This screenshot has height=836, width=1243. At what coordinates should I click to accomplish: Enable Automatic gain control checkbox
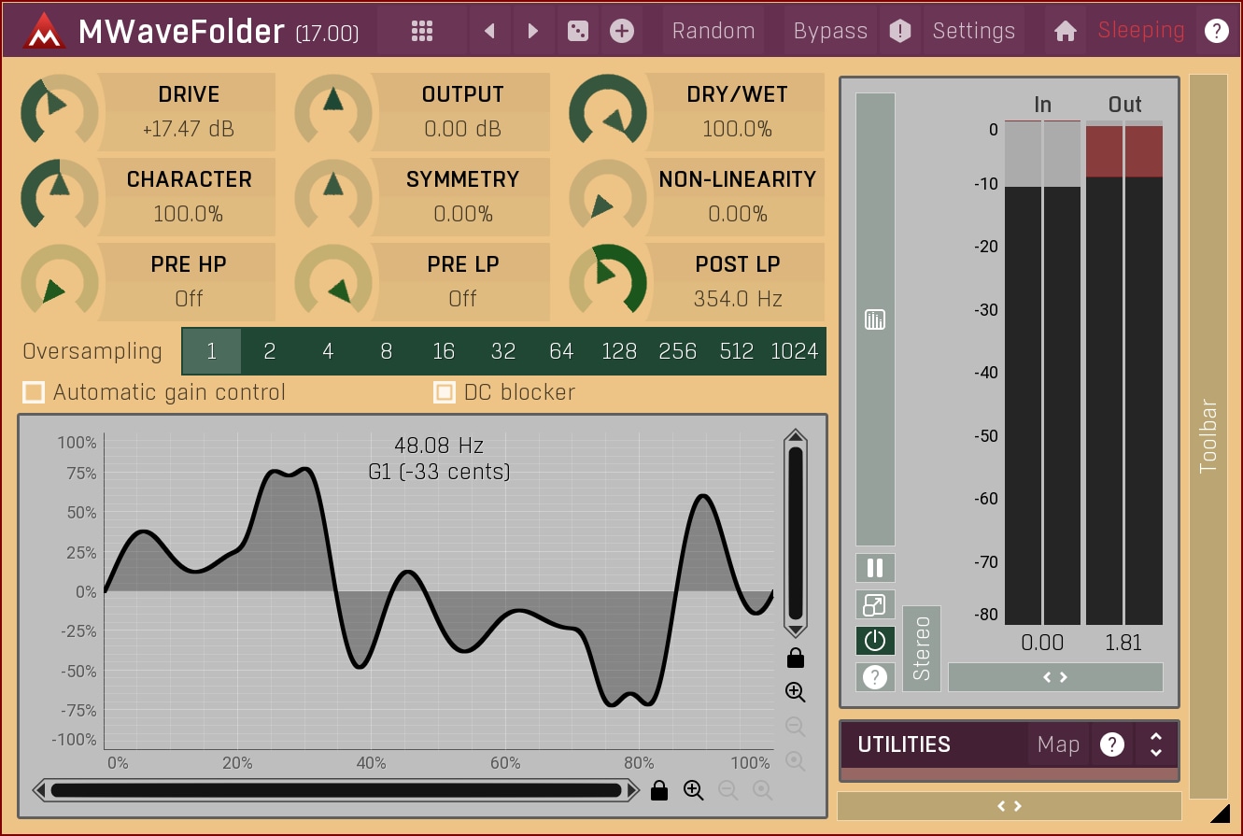35,392
